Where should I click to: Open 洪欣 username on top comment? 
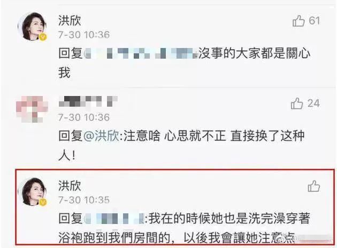coord(70,21)
